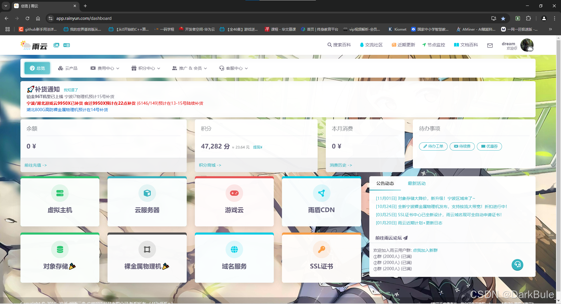Image resolution: width=561 pixels, height=304 pixels.
Task: Click the 待办工单 button
Action: [x=433, y=146]
